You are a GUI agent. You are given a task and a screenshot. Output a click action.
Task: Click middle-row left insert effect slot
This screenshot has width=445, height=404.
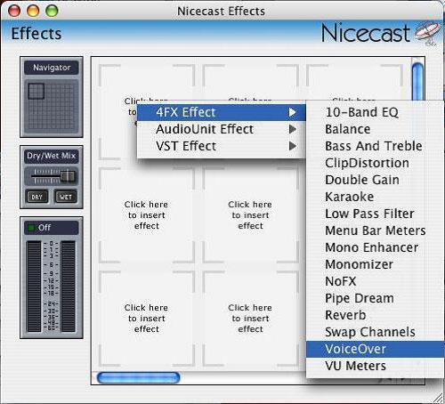click(146, 215)
